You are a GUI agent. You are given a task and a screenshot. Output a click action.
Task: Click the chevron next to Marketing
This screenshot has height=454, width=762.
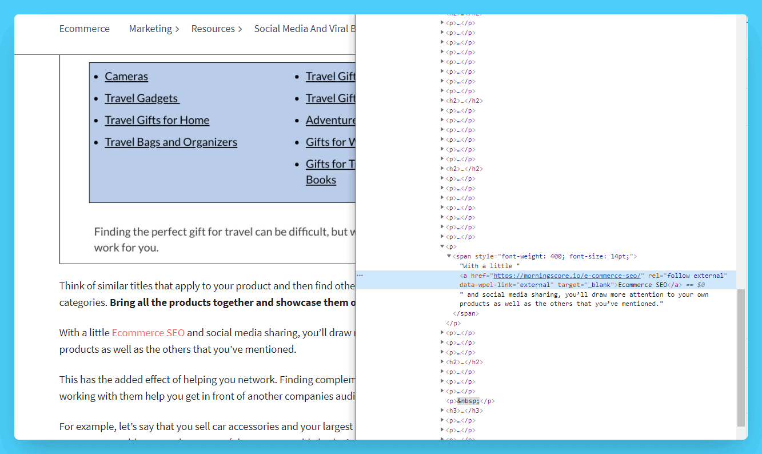coord(177,29)
